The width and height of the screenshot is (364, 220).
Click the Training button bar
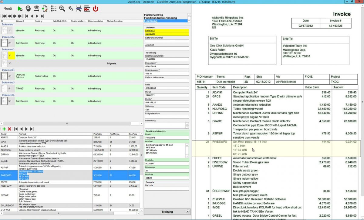coord(167,212)
